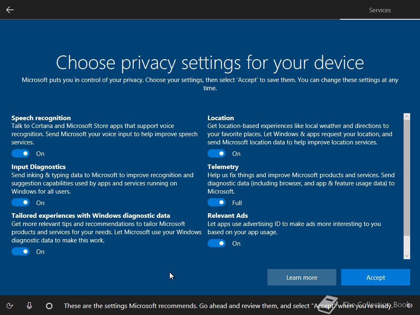Disable the Input Diagnostics switch

(x=21, y=203)
